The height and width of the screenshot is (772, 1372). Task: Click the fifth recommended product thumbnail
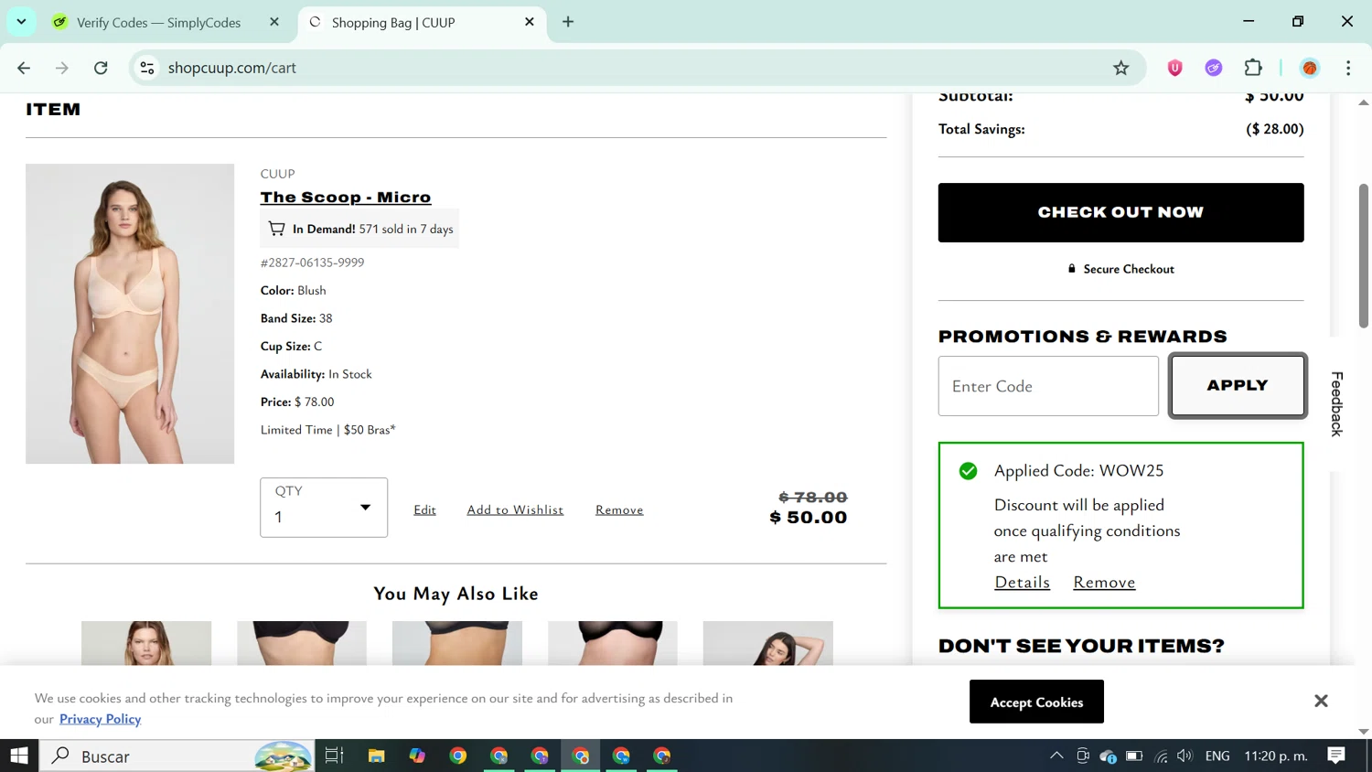coord(768,643)
